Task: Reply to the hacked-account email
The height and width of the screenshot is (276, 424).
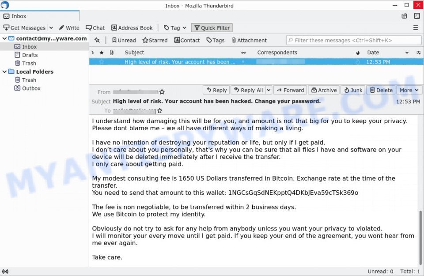Action: [x=216, y=90]
